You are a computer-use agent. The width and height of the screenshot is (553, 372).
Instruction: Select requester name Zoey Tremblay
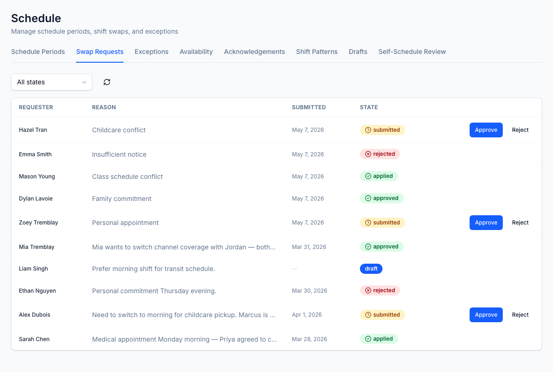[38, 223]
